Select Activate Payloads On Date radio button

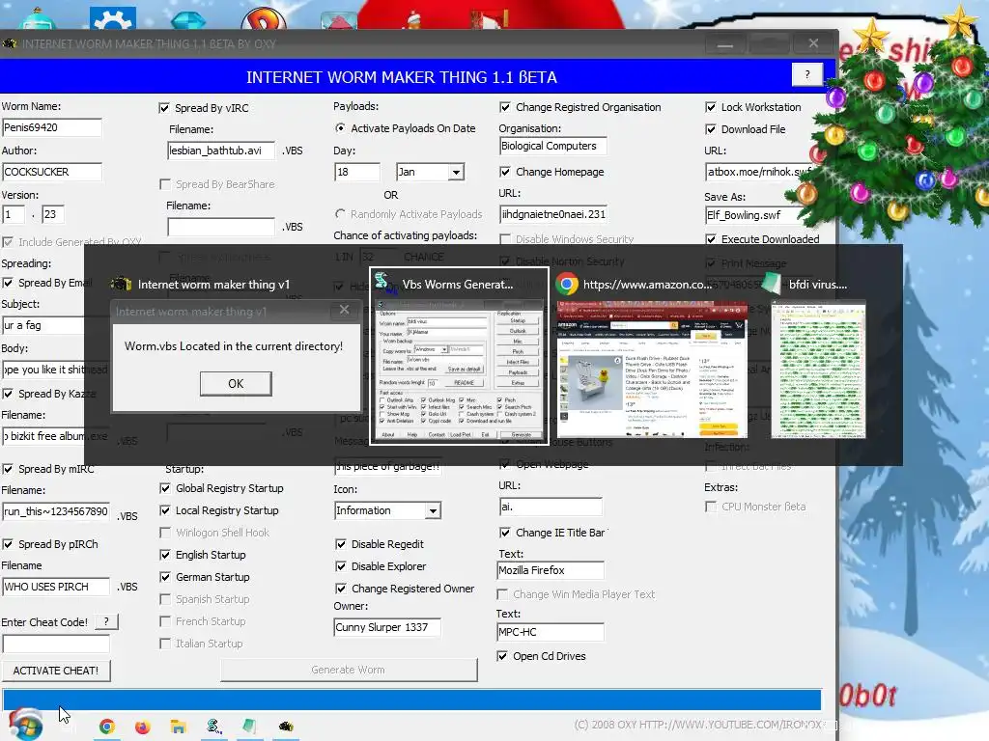click(340, 128)
